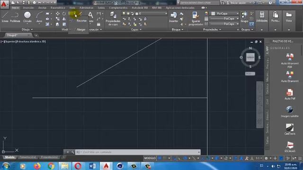
Task: Open Google Chrome from taskbar
Action: [51, 166]
